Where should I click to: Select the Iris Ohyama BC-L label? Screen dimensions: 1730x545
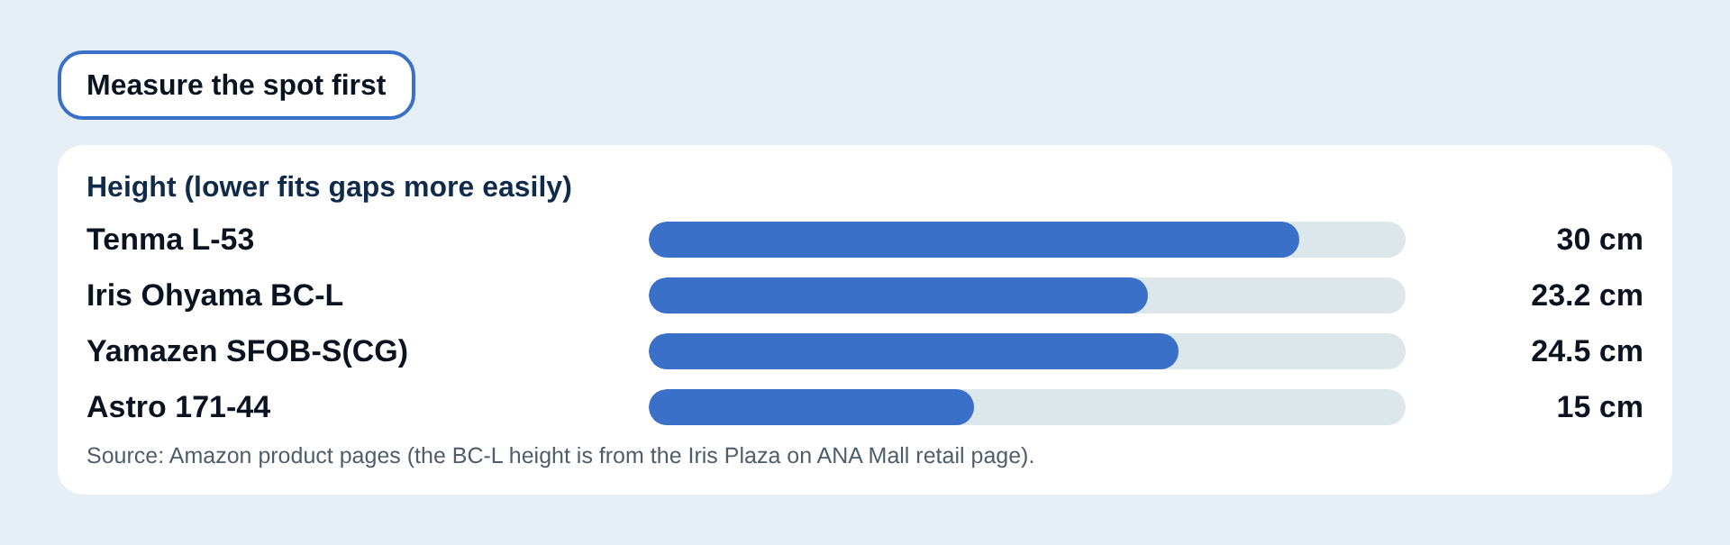pyautogui.click(x=214, y=295)
